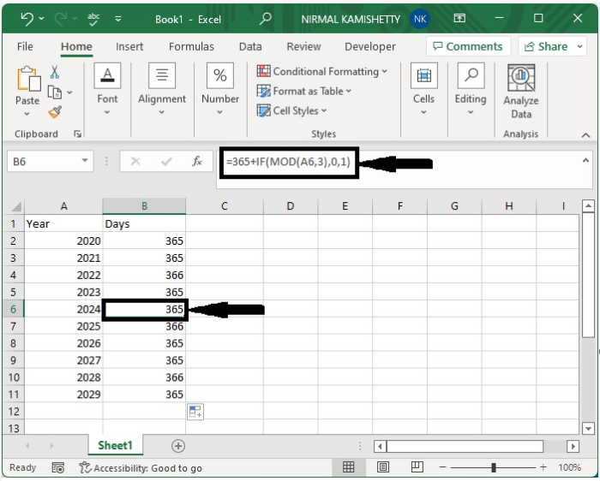The height and width of the screenshot is (481, 600).
Task: Select cell containing 2022
Action: (x=63, y=275)
